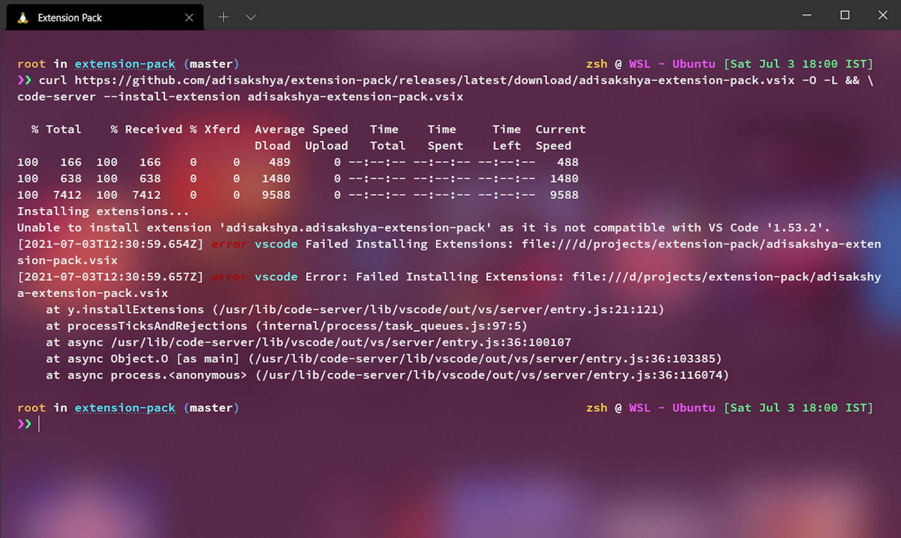
Task: Click the master branch label in the prompt
Action: pos(212,64)
